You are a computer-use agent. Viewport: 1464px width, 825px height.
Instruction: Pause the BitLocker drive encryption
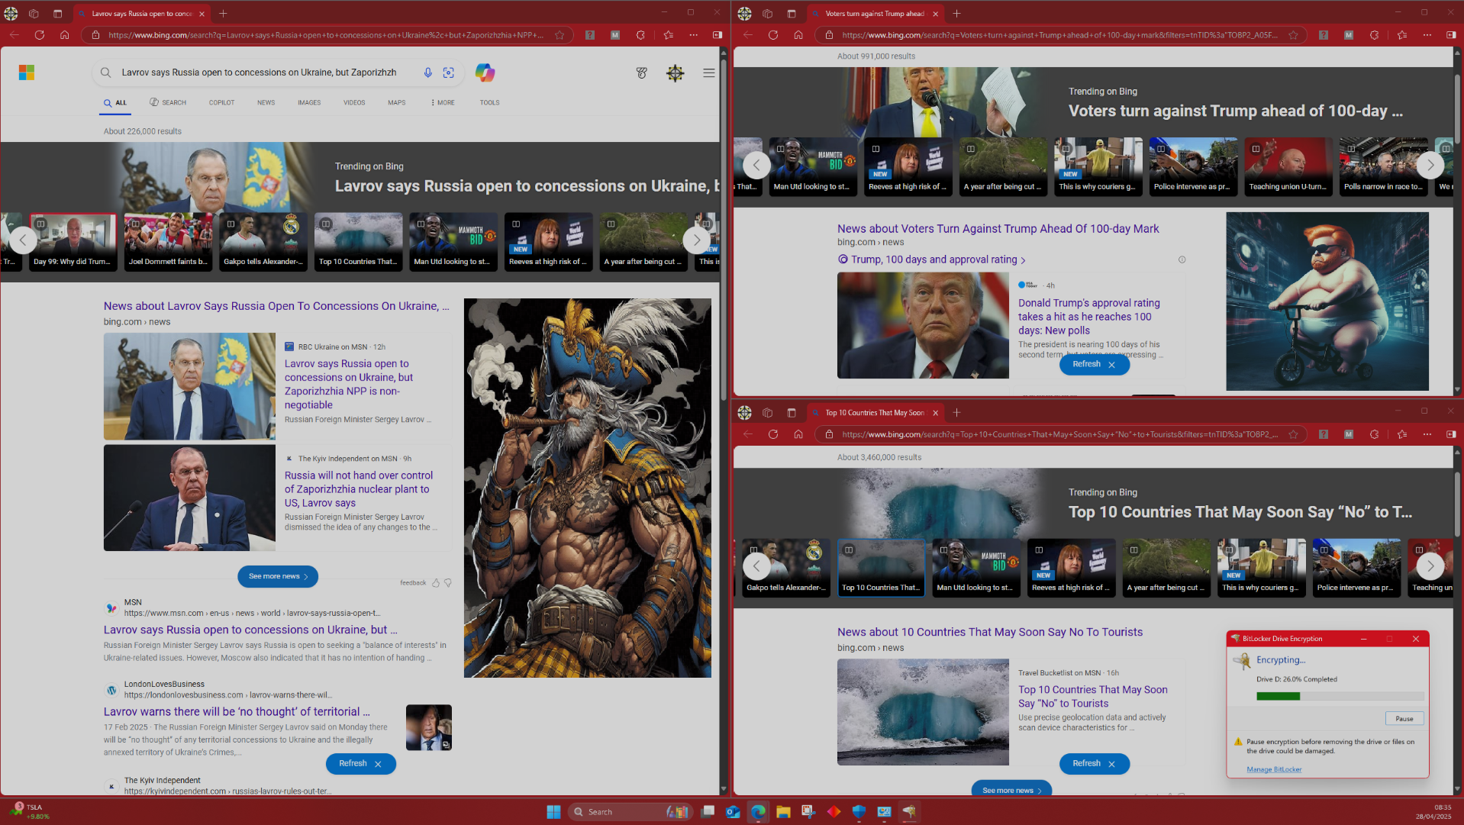(x=1404, y=718)
